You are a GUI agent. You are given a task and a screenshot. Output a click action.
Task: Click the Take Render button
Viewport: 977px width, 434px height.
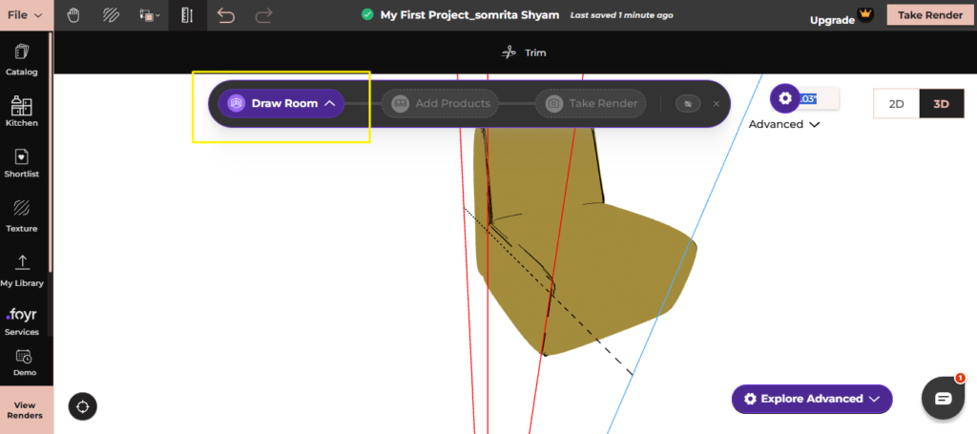929,15
